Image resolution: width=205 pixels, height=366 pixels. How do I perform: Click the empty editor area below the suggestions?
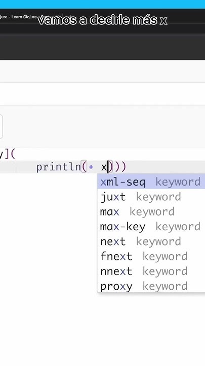[102, 327]
